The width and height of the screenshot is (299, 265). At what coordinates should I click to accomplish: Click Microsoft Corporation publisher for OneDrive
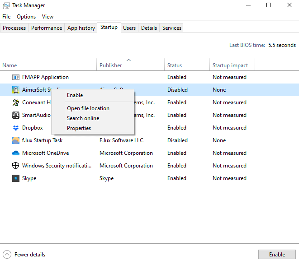pyautogui.click(x=126, y=153)
